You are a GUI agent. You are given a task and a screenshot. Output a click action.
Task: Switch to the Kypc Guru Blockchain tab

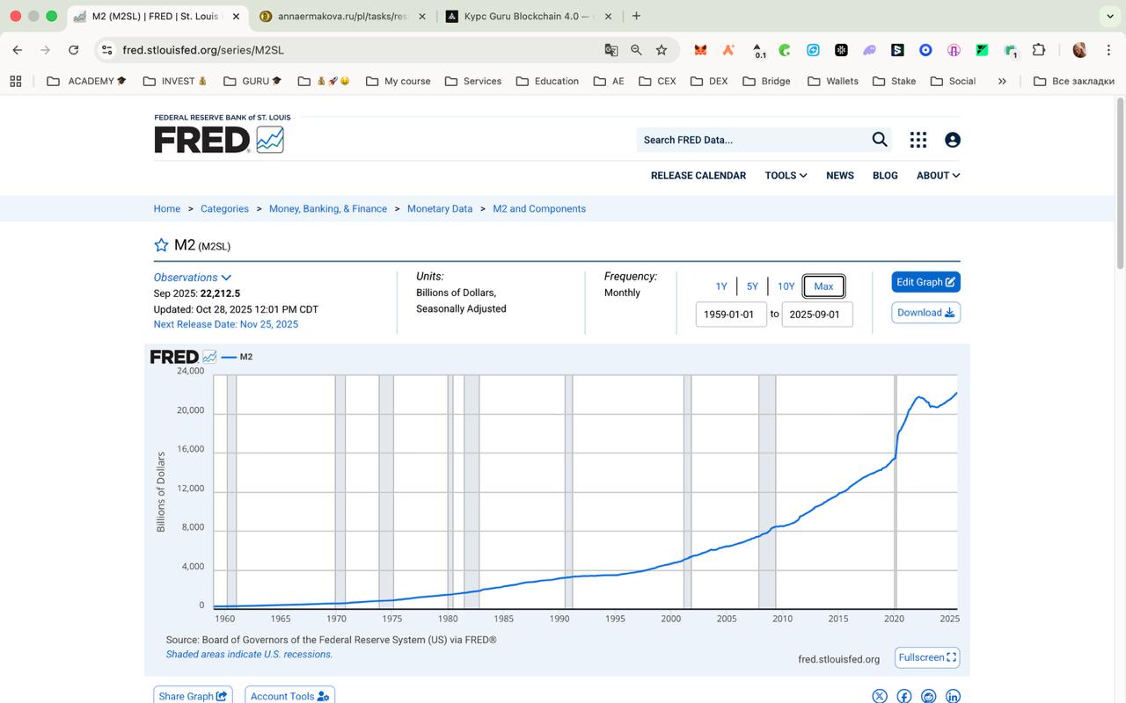(x=519, y=16)
